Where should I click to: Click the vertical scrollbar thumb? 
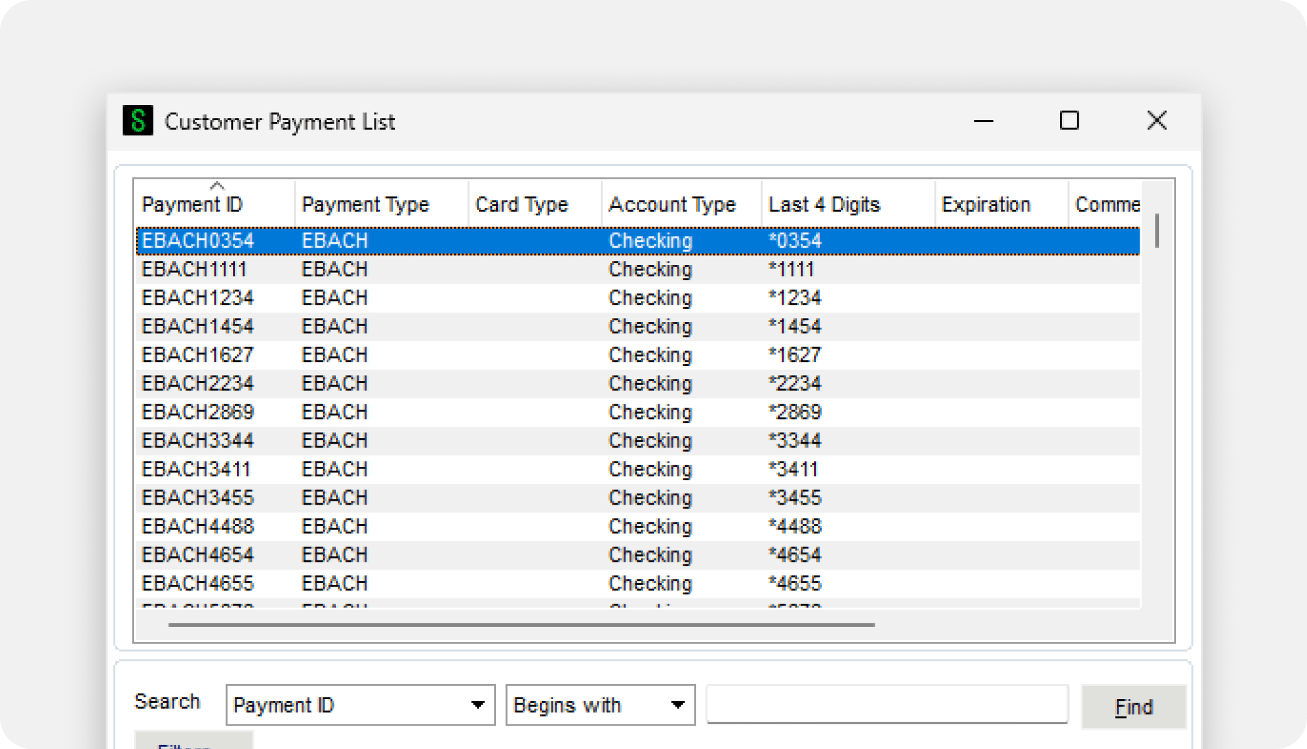(1157, 230)
